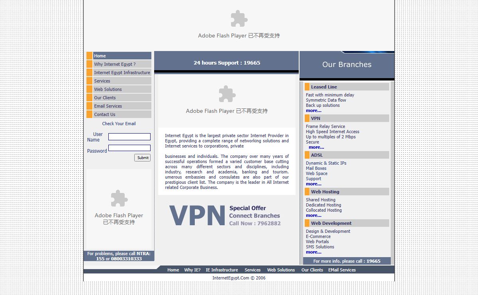Click the Our Branches heading
Screen dimensions: 478x295
[347, 65]
